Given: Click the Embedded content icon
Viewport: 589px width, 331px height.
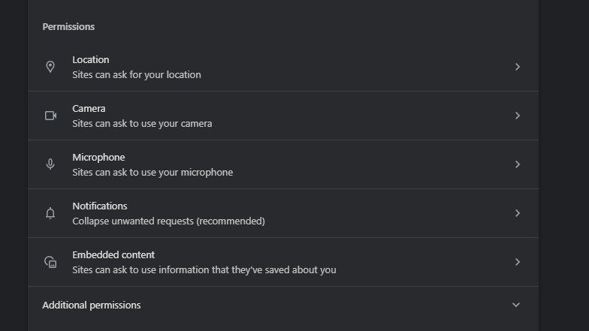Looking at the screenshot, I should [x=50, y=262].
